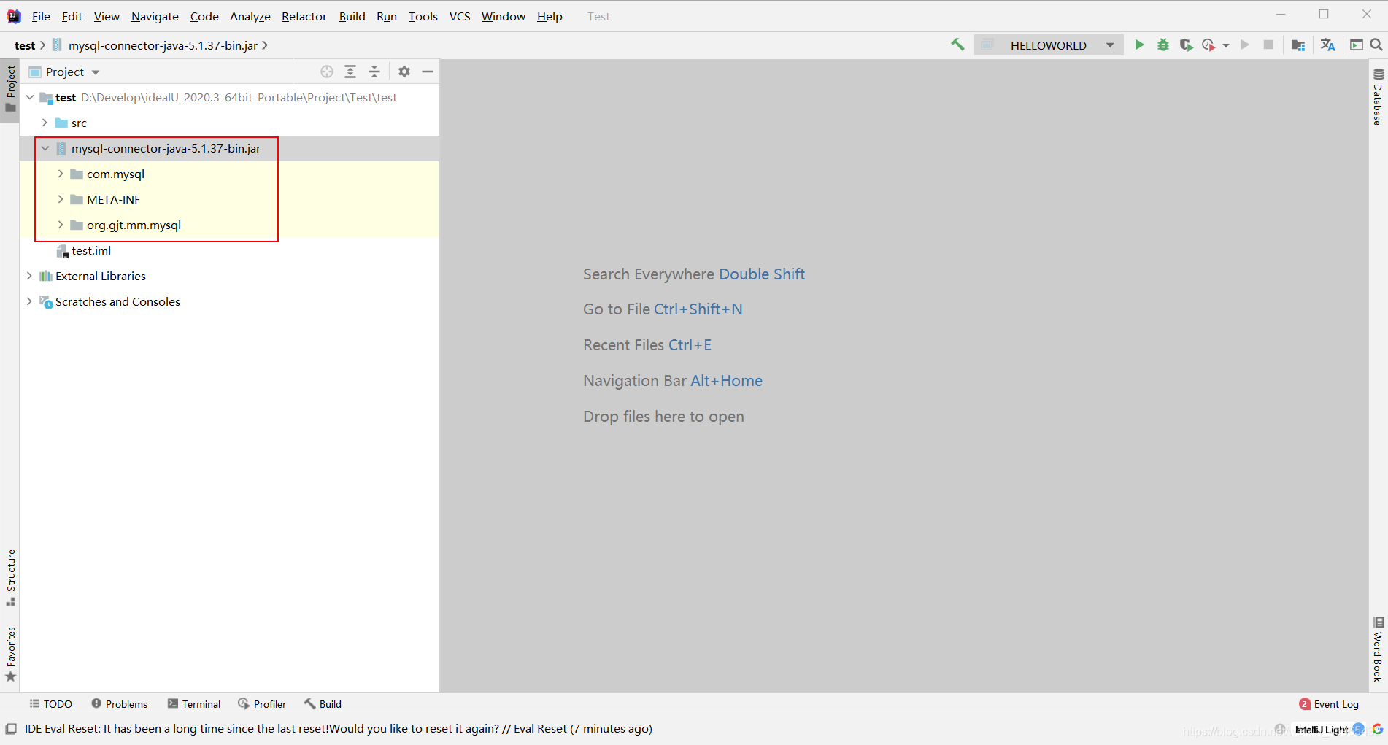Screen dimensions: 1388x745
Task: Click the grey stop square icon
Action: tap(1268, 45)
